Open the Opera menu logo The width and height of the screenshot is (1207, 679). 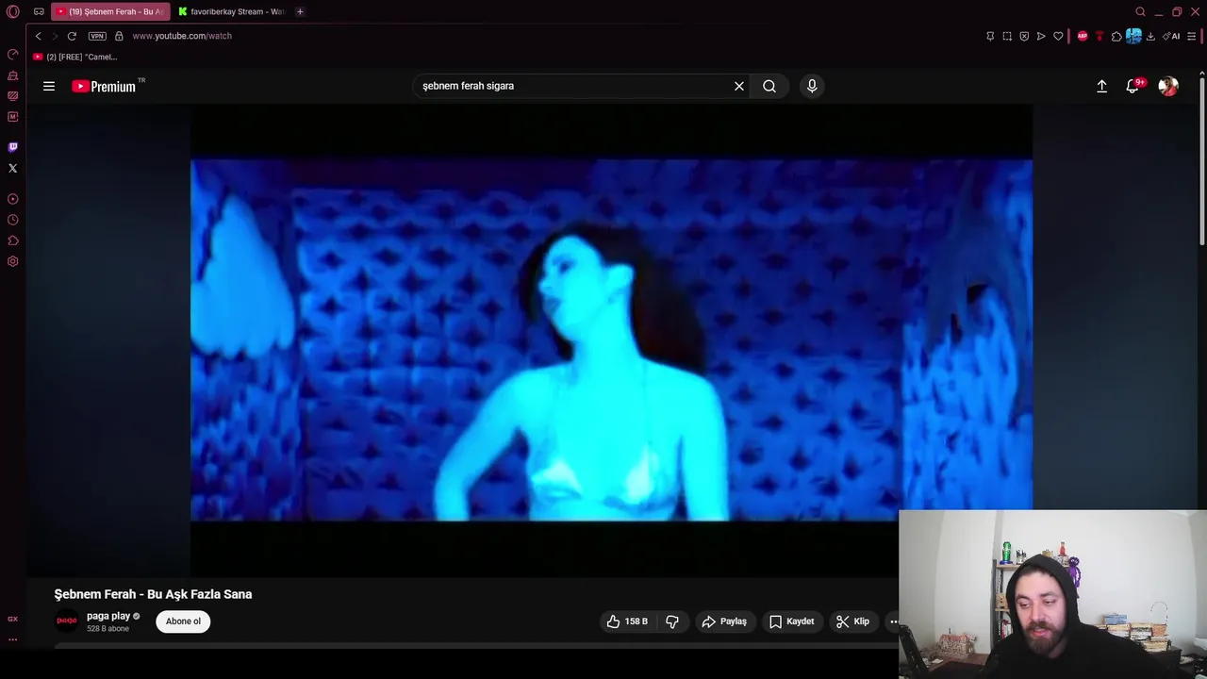(13, 12)
